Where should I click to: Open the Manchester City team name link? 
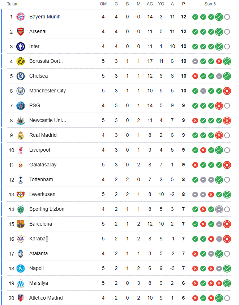47,91
